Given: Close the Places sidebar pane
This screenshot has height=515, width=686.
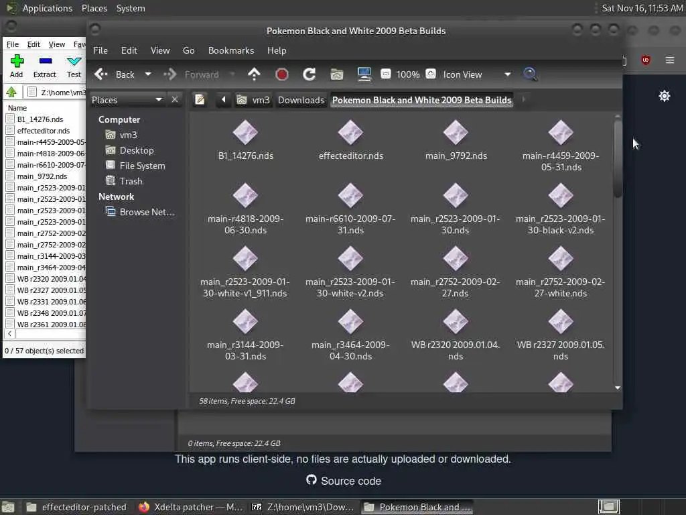Looking at the screenshot, I should 175,99.
